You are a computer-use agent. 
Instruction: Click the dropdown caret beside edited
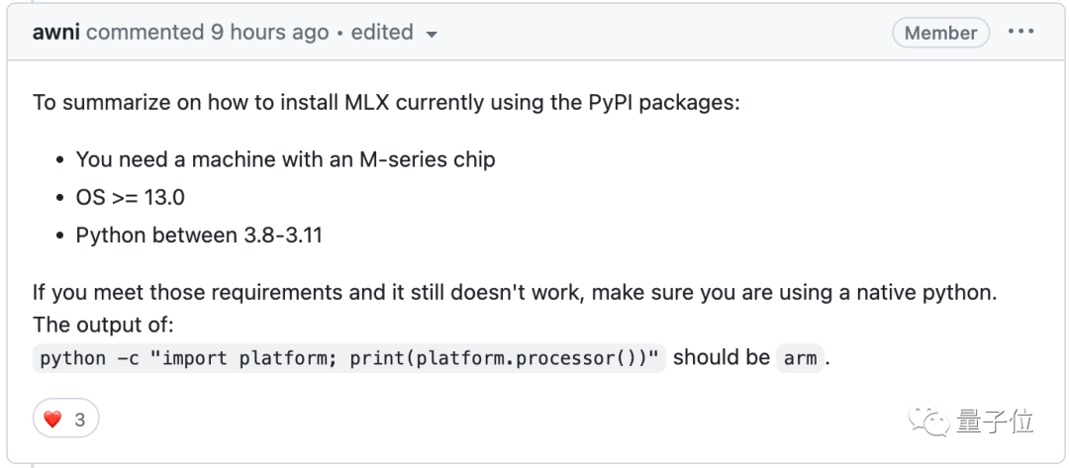431,34
